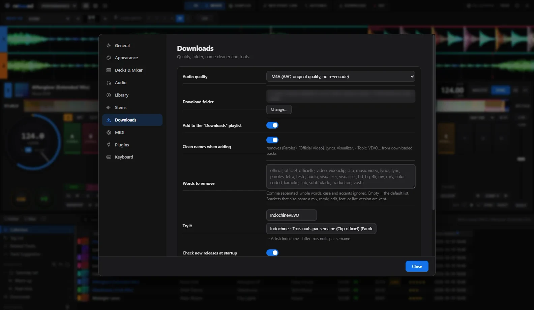Click the Downloads arrow icon
This screenshot has width=534, height=310.
[x=109, y=120]
